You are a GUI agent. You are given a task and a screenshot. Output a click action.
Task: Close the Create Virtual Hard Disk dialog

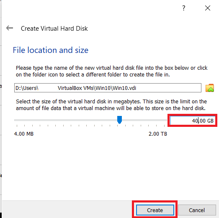click(x=208, y=8)
